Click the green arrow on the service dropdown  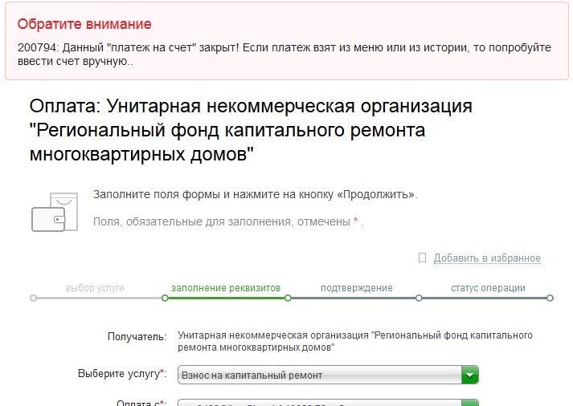point(470,375)
